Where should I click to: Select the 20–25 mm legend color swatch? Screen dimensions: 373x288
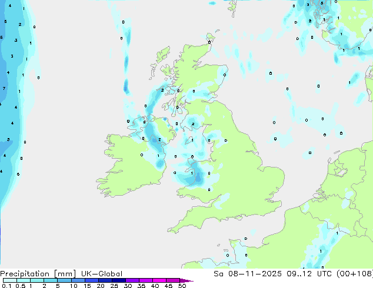coord(105,280)
